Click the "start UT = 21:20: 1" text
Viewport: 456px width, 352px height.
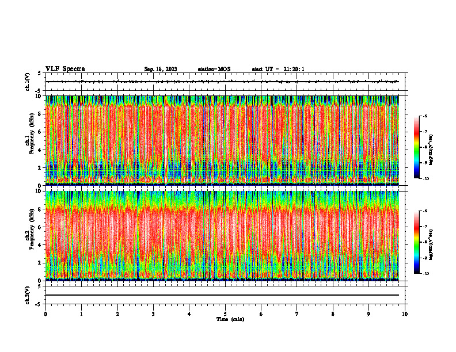(x=278, y=69)
